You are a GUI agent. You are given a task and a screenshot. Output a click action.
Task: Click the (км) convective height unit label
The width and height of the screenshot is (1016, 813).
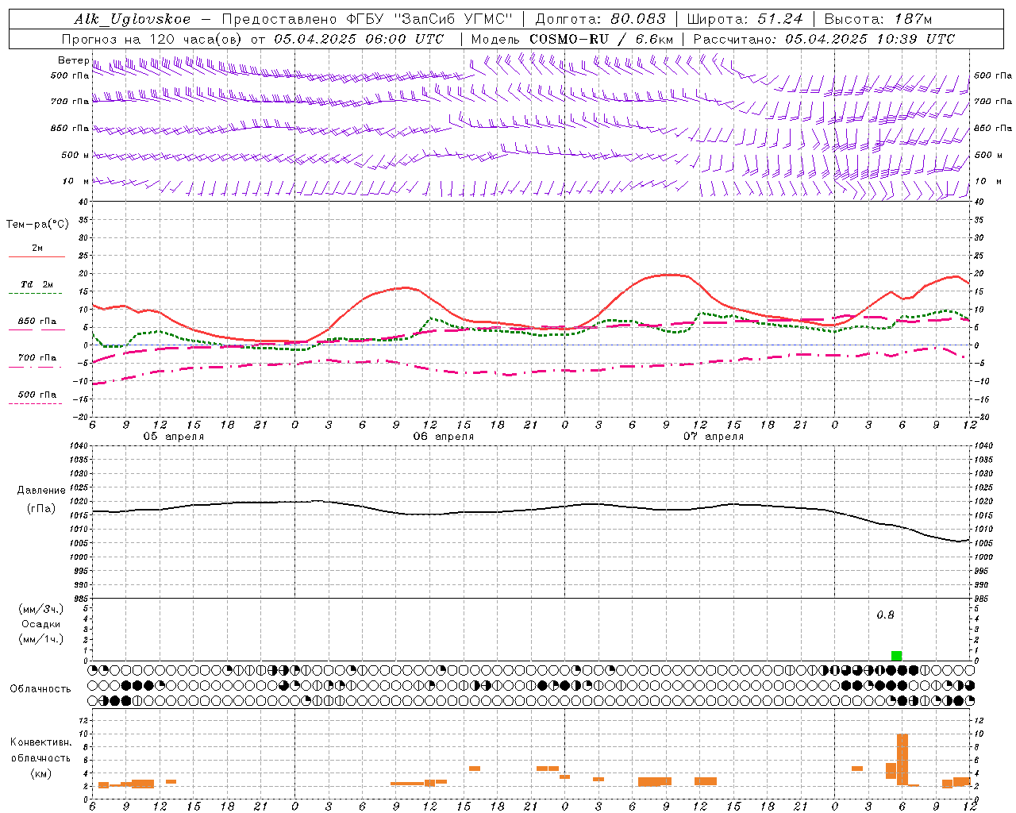40,773
